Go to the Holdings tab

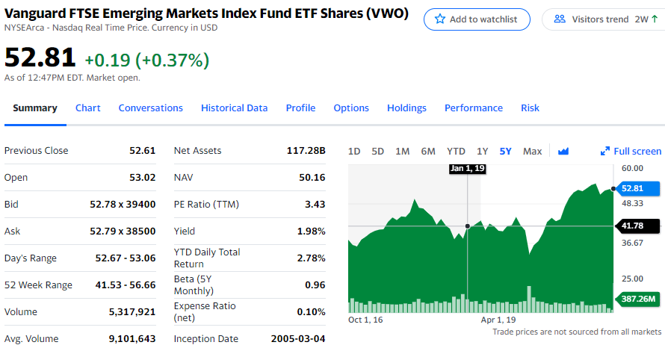click(x=406, y=108)
